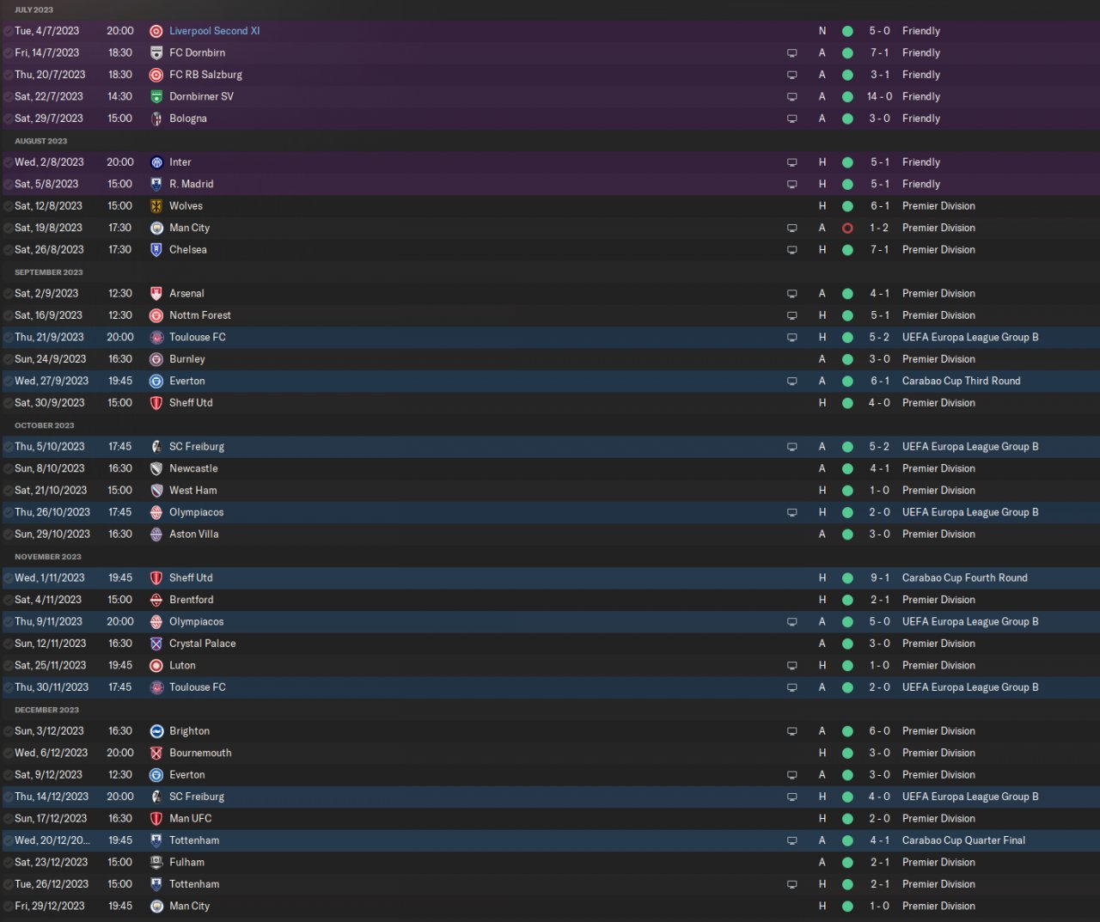
Task: Click the green win indicator for Chelsea match
Action: (x=847, y=250)
